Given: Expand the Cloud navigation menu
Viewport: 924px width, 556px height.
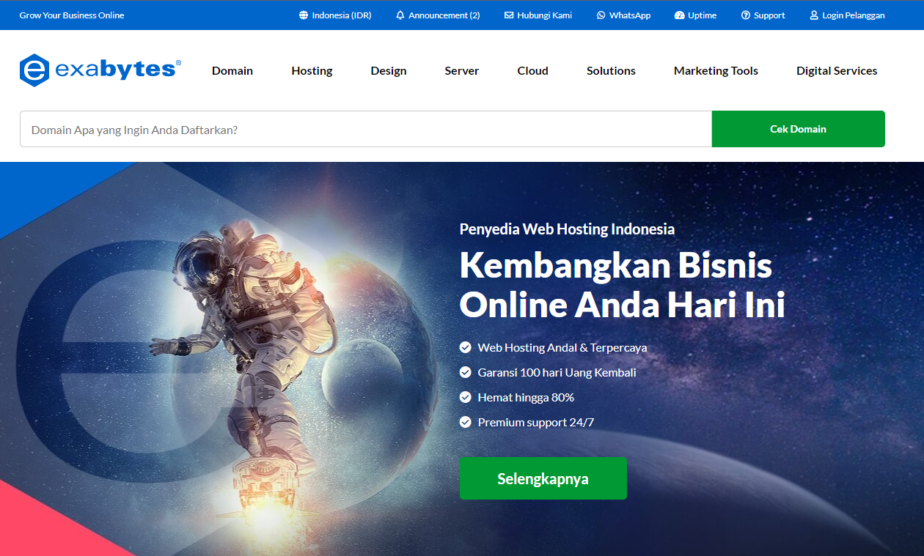Looking at the screenshot, I should point(533,71).
